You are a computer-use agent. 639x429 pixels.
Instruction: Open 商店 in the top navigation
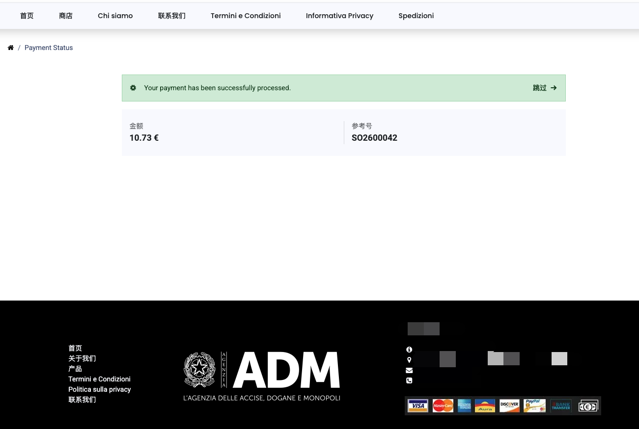66,16
